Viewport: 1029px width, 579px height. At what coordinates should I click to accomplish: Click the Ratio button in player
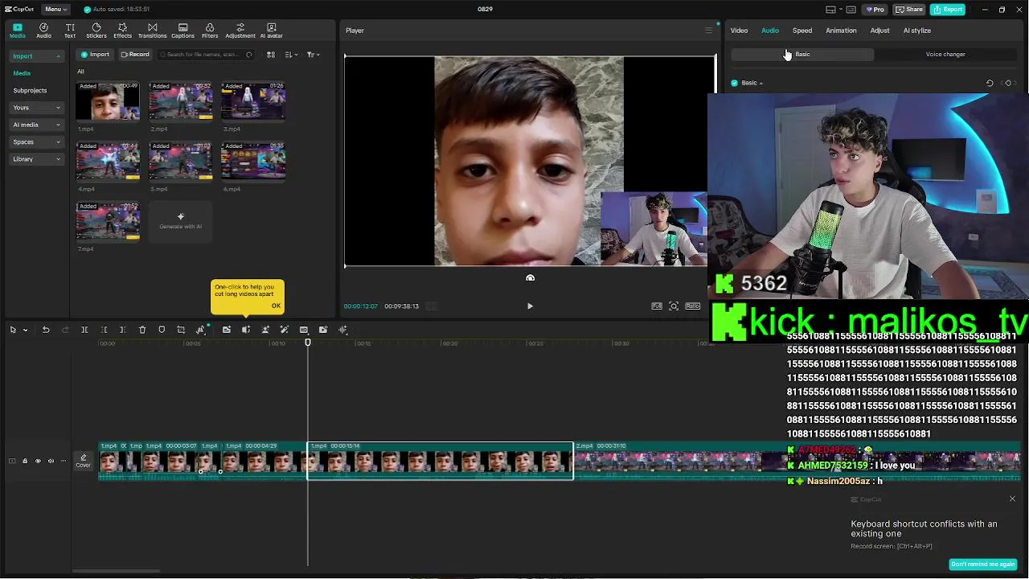pyautogui.click(x=692, y=306)
